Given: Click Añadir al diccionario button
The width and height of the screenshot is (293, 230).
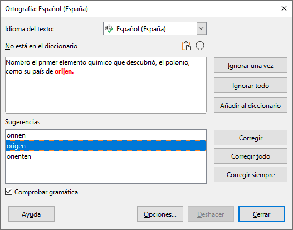Looking at the screenshot, I should (251, 105).
